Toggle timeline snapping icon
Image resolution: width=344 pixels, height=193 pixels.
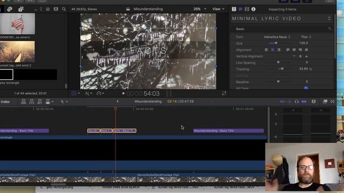point(304,101)
